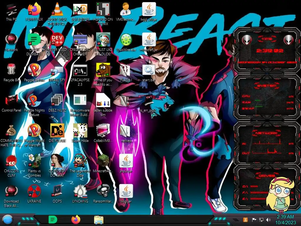
Task: Click the SYSTEM panel header in the gadget
Action: pos(267,86)
